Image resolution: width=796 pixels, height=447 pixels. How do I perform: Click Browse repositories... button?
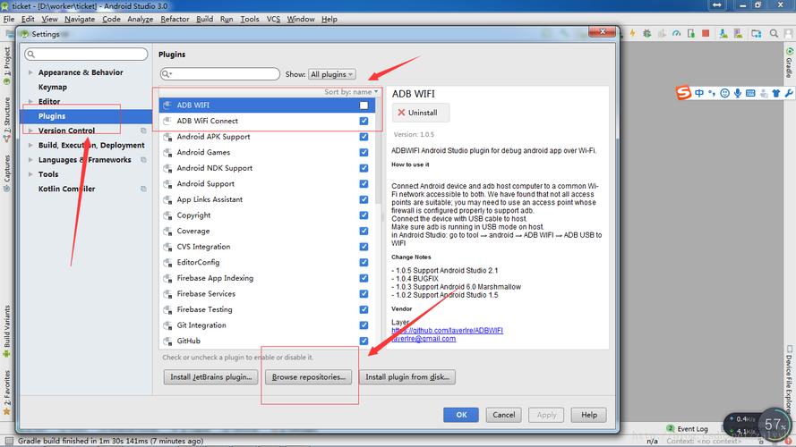tap(309, 377)
